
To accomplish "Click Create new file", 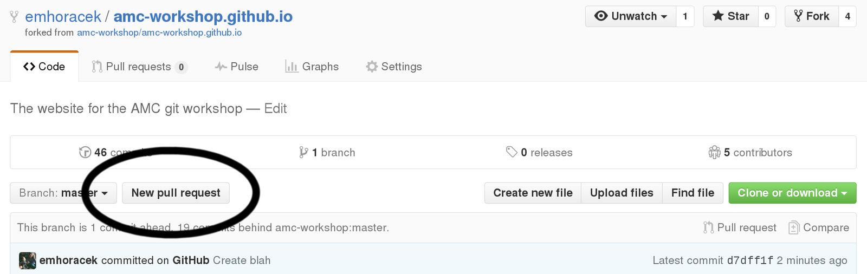I will pos(533,193).
